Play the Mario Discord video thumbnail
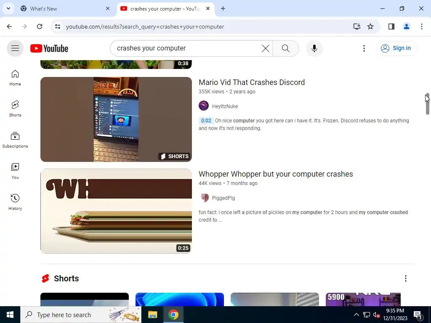 point(116,119)
